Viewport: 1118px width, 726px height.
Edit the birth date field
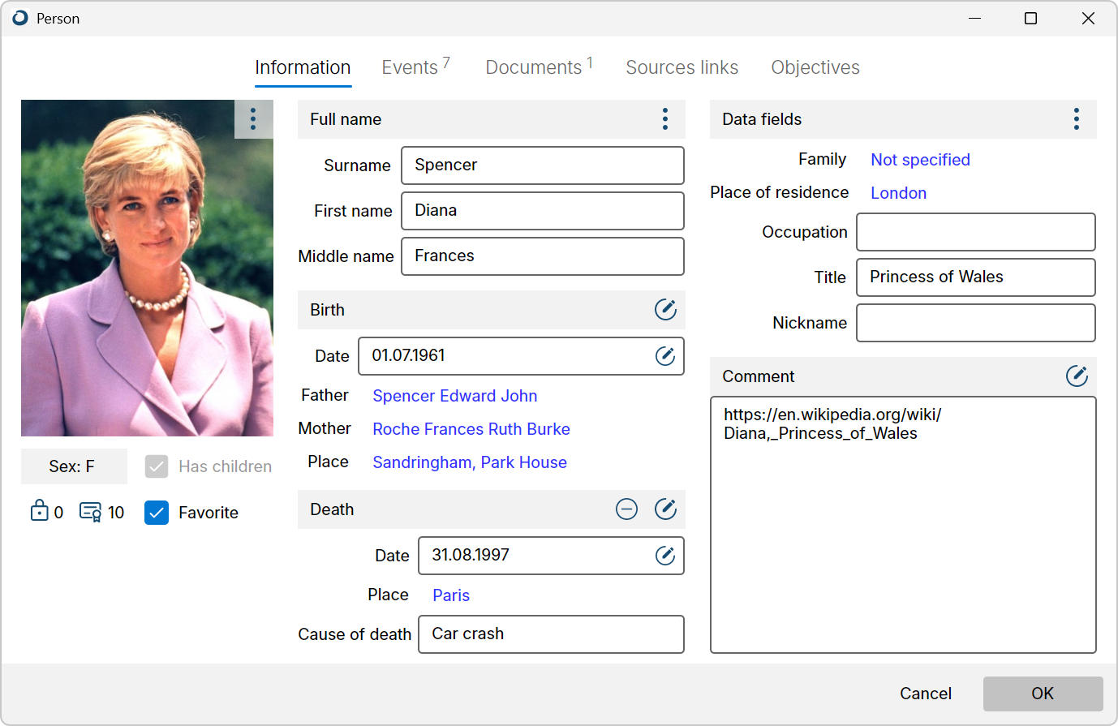pos(665,356)
